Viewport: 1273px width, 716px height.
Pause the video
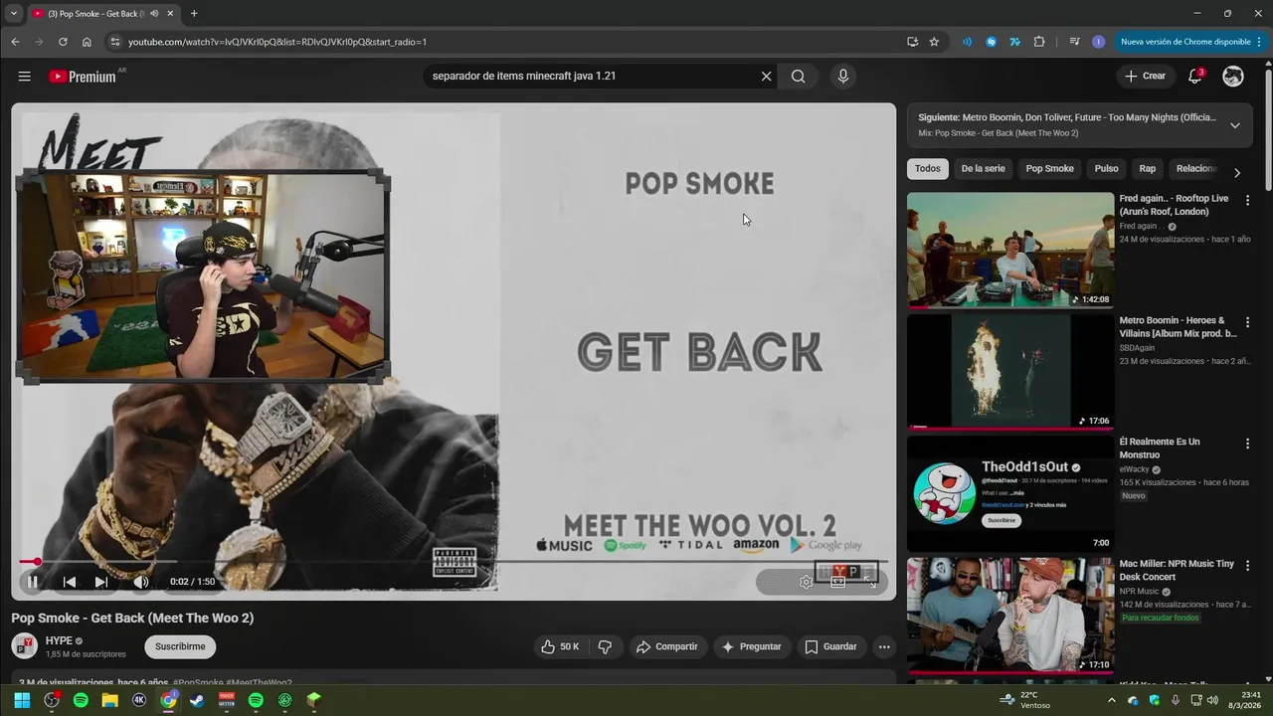click(x=33, y=582)
